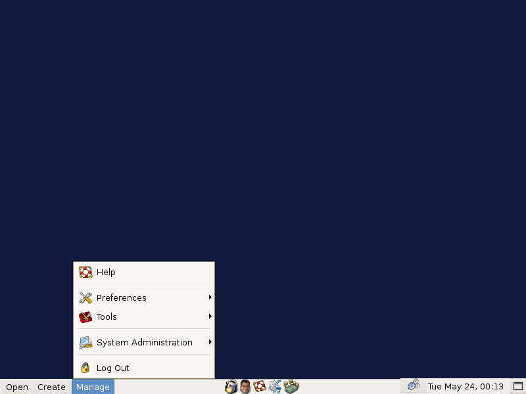The height and width of the screenshot is (394, 526).
Task: Select Log Out menu entry
Action: point(112,368)
